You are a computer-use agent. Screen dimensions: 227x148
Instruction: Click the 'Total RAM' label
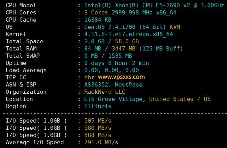(x=21, y=49)
